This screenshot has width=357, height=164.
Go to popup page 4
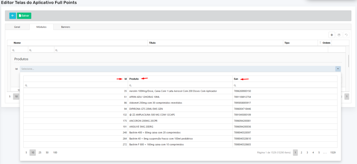pos(313,152)
